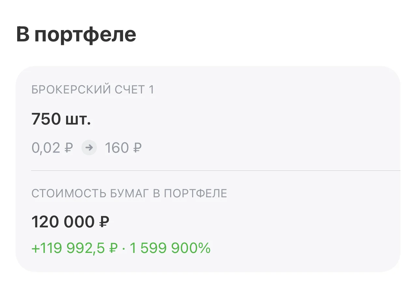This screenshot has width=416, height=305.
Task: Tap СТОИМОСТЬ БУМАГ В ПОРТФЕЛЕ label
Action: click(x=129, y=193)
